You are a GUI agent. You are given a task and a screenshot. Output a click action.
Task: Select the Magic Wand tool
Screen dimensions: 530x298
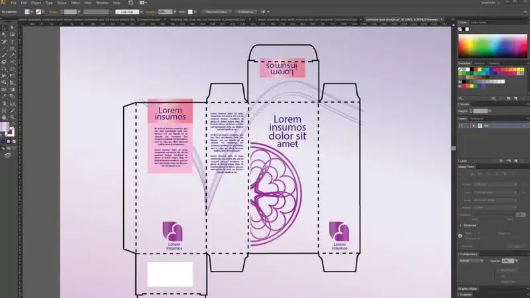tap(4, 35)
